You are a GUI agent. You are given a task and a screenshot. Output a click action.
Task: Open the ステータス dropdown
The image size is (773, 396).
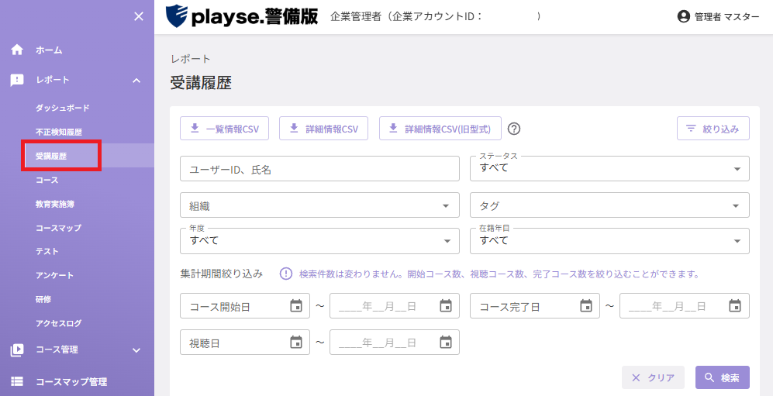point(610,169)
